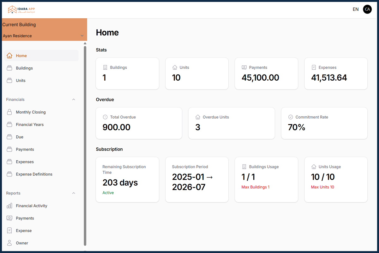Image resolution: width=379 pixels, height=253 pixels.
Task: Switch language using EN button
Action: coord(356,9)
